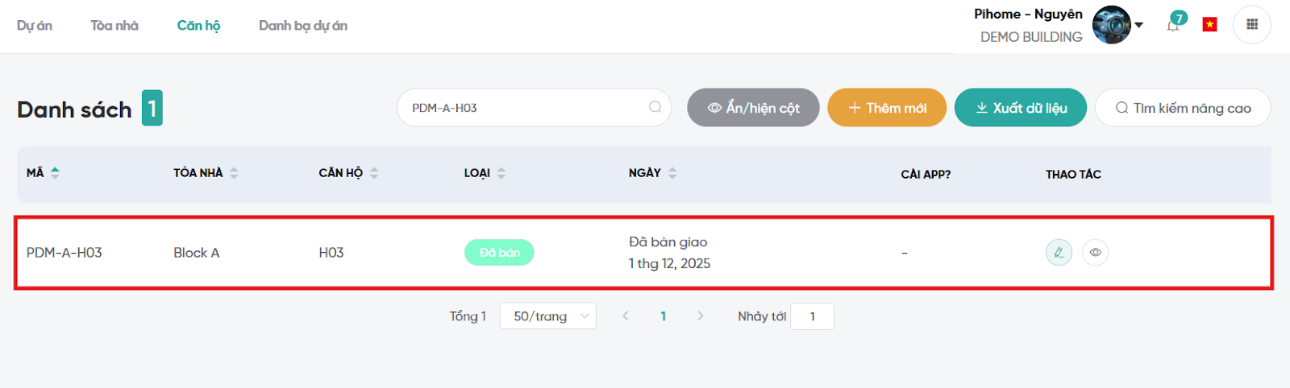Click Xuất dữ liệu export button
Screen dimensions: 1290x388
[1021, 108]
